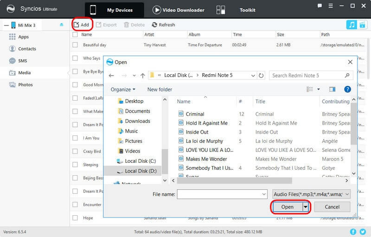Image resolution: width=371 pixels, height=237 pixels.
Task: Switch to music view icon
Action: click(x=352, y=25)
